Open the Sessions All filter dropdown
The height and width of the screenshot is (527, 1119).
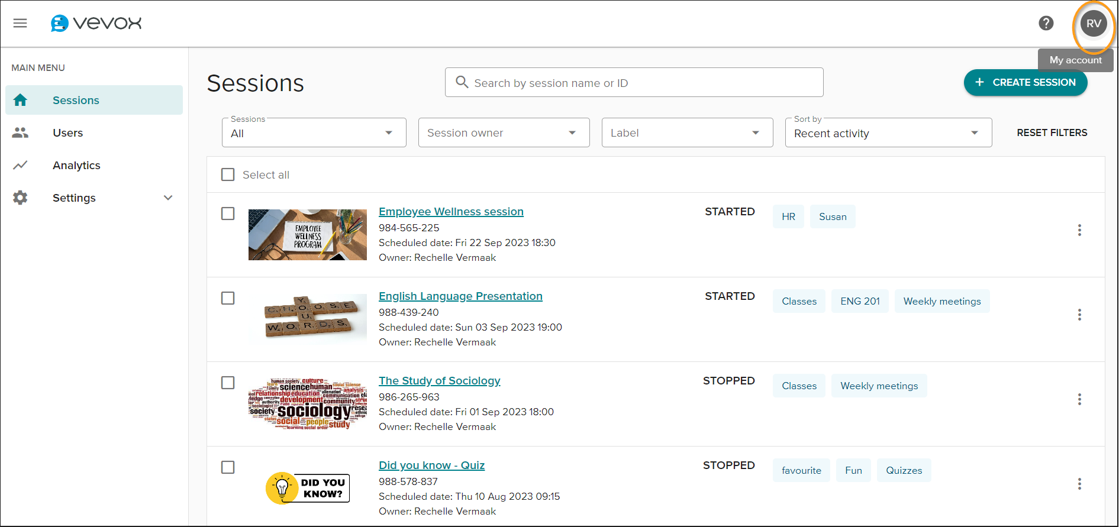tap(314, 132)
